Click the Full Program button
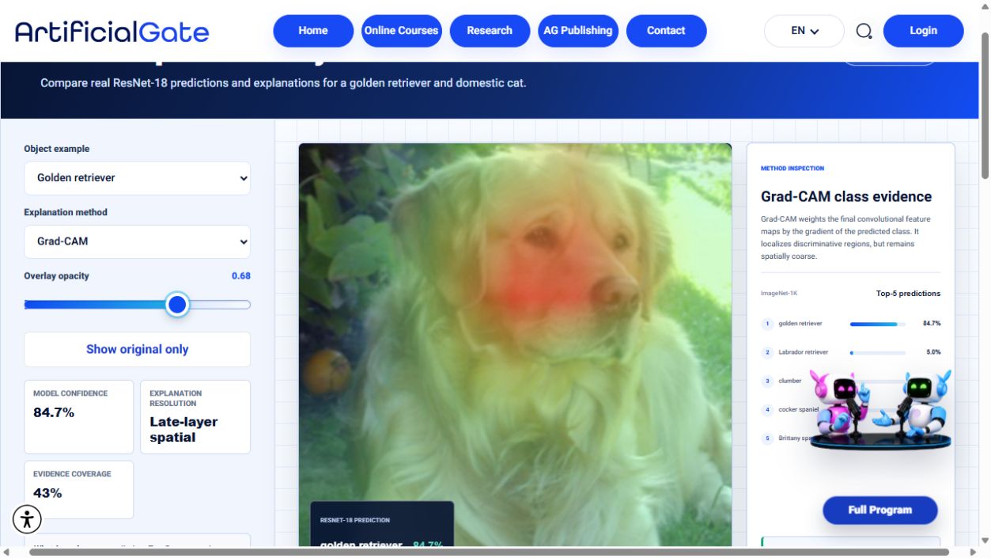 pos(880,511)
